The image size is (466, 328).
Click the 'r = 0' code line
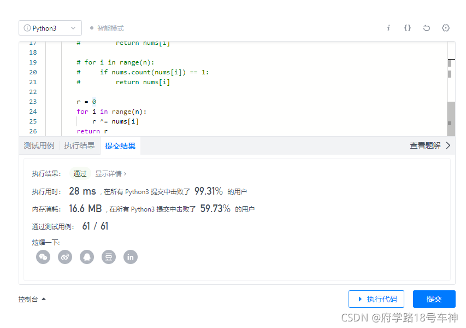coord(86,102)
